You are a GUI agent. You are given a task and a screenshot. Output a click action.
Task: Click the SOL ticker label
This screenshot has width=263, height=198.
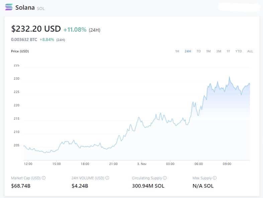pos(41,9)
